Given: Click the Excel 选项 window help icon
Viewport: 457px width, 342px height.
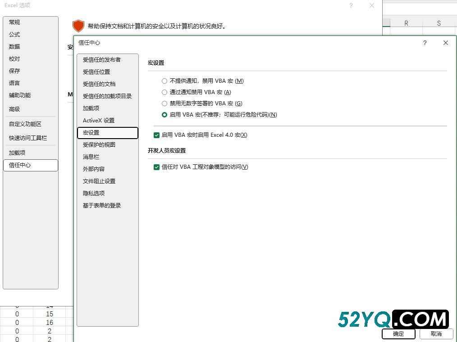Looking at the screenshot, I should coord(351,5).
